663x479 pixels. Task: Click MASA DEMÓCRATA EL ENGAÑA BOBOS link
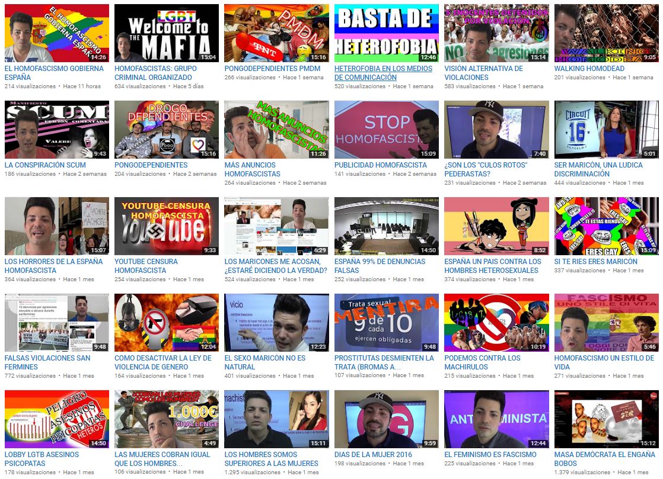point(604,459)
